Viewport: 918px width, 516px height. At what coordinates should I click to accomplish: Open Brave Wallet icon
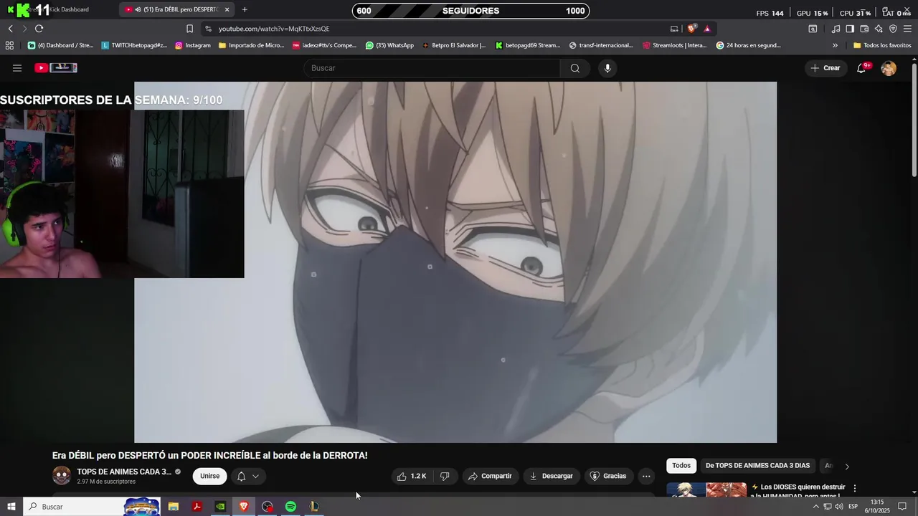pos(864,29)
